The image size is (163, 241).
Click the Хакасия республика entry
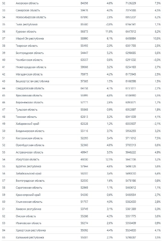[28, 209]
